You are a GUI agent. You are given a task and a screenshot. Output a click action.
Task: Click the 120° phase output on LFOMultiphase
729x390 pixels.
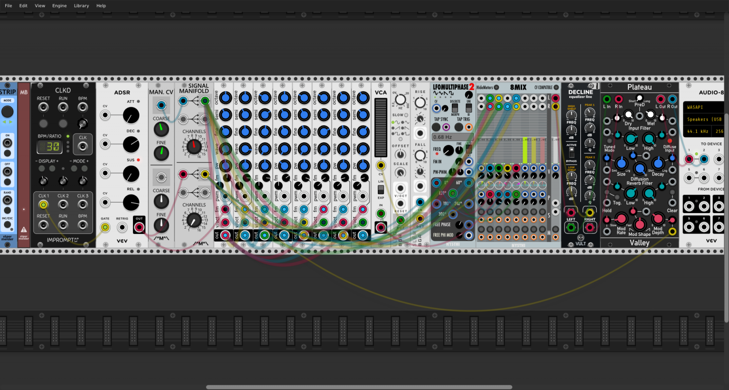click(x=453, y=193)
